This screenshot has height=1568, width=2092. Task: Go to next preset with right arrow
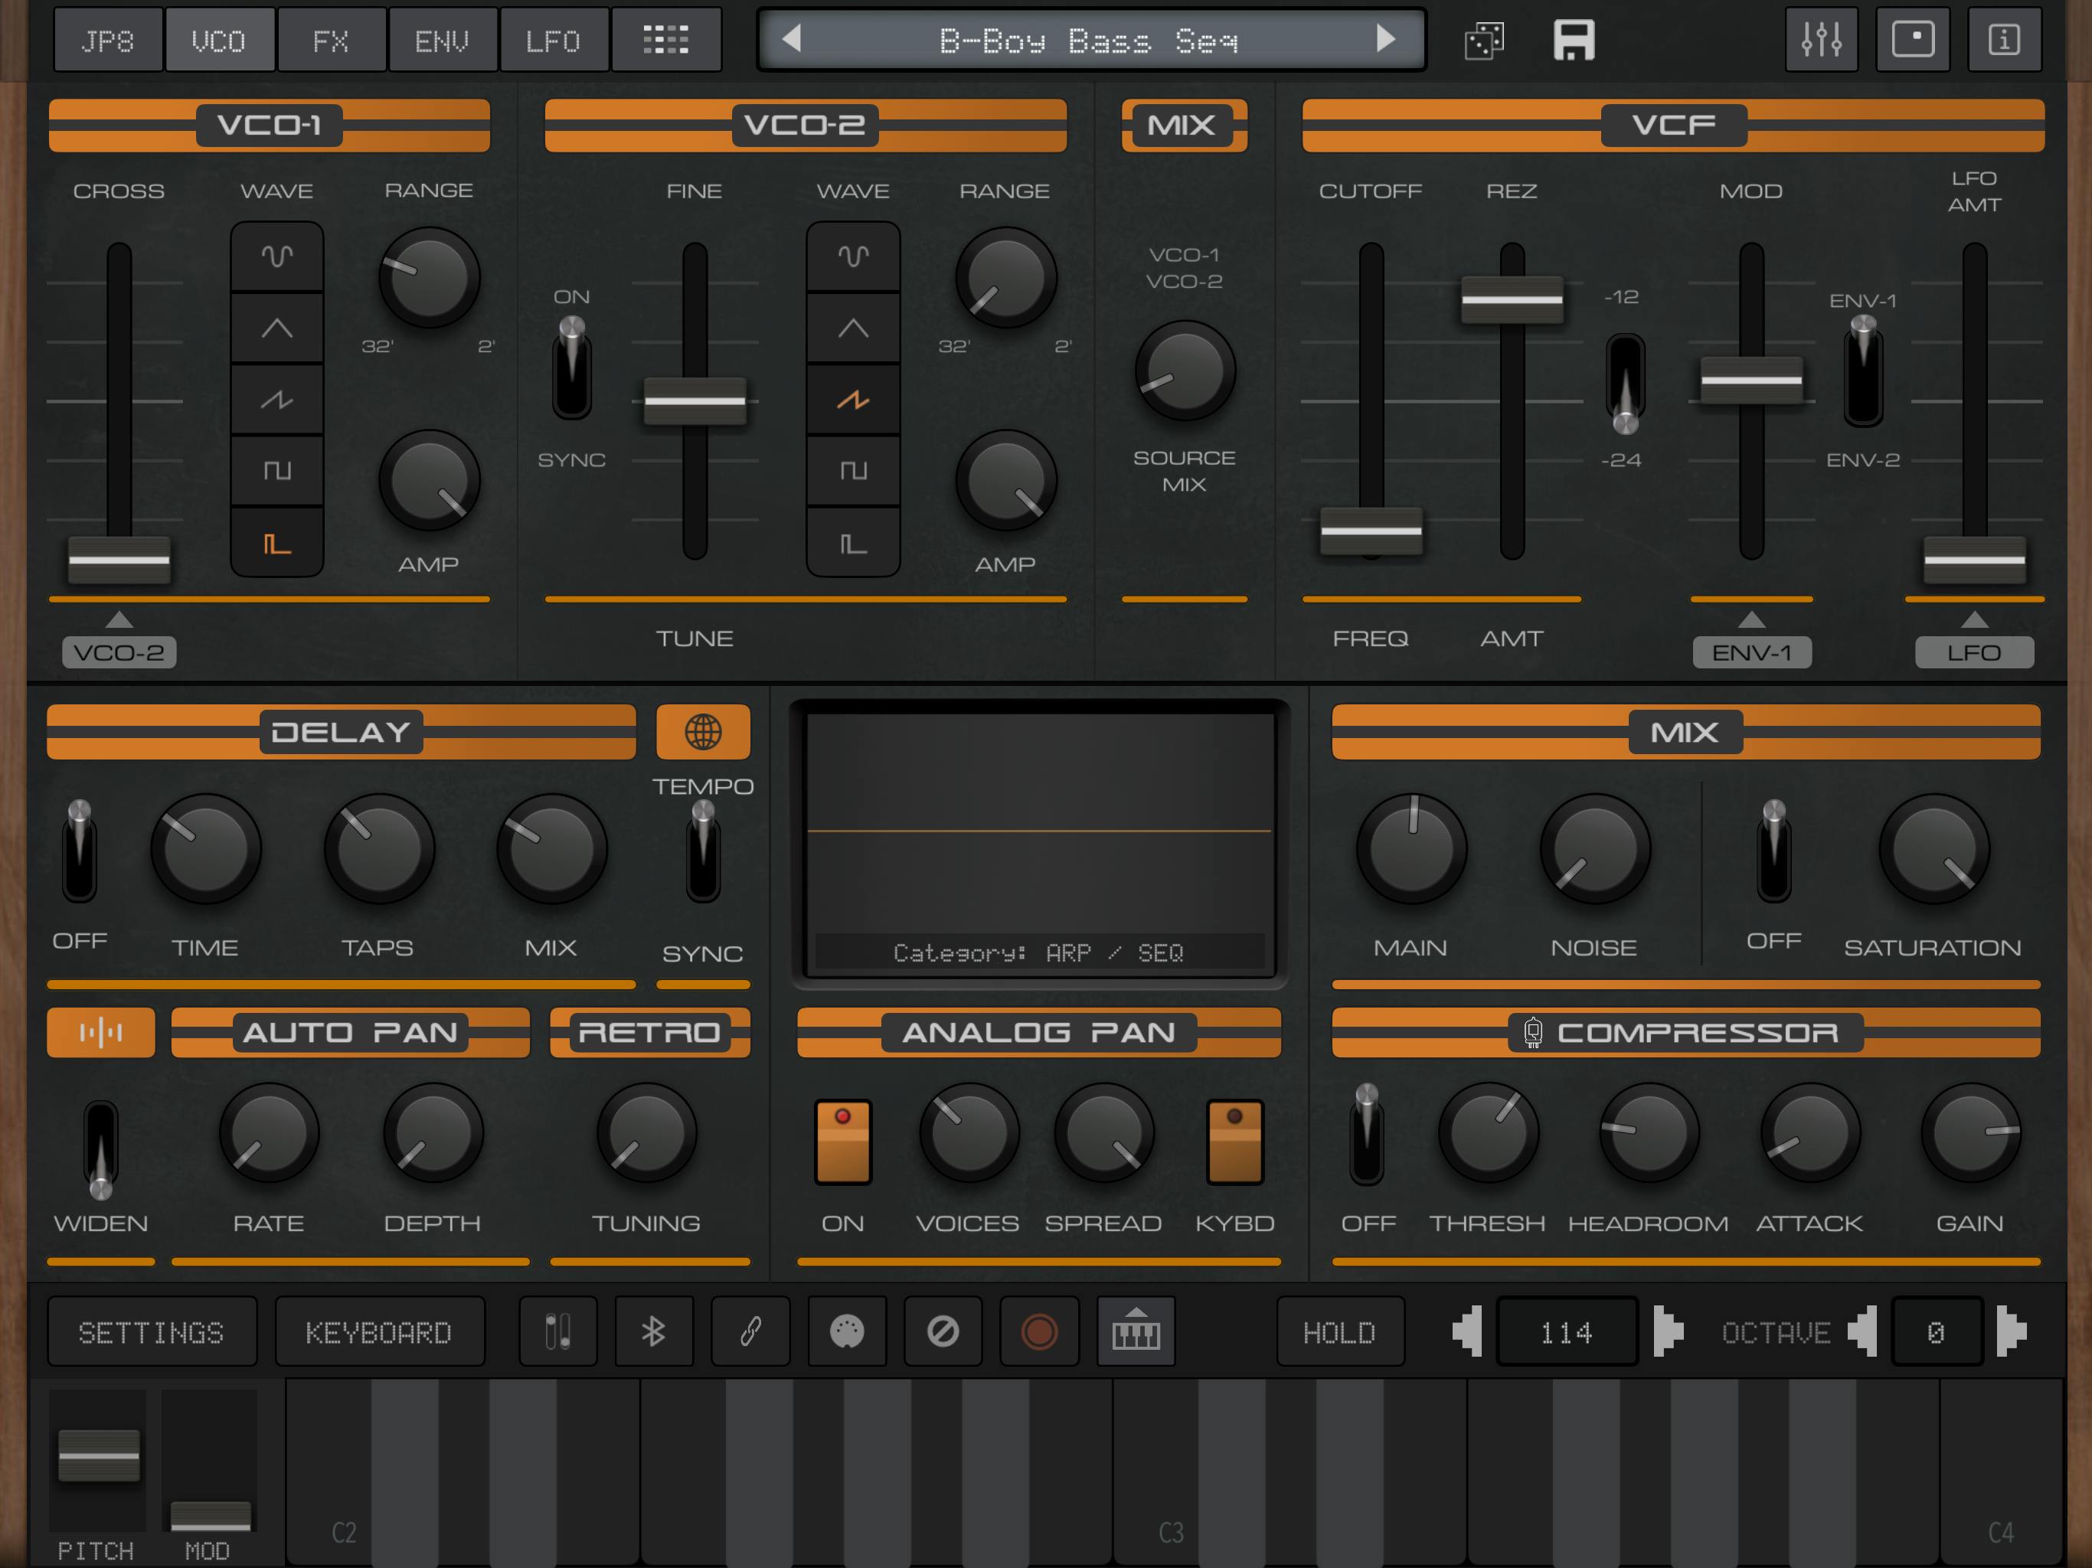click(x=1385, y=39)
